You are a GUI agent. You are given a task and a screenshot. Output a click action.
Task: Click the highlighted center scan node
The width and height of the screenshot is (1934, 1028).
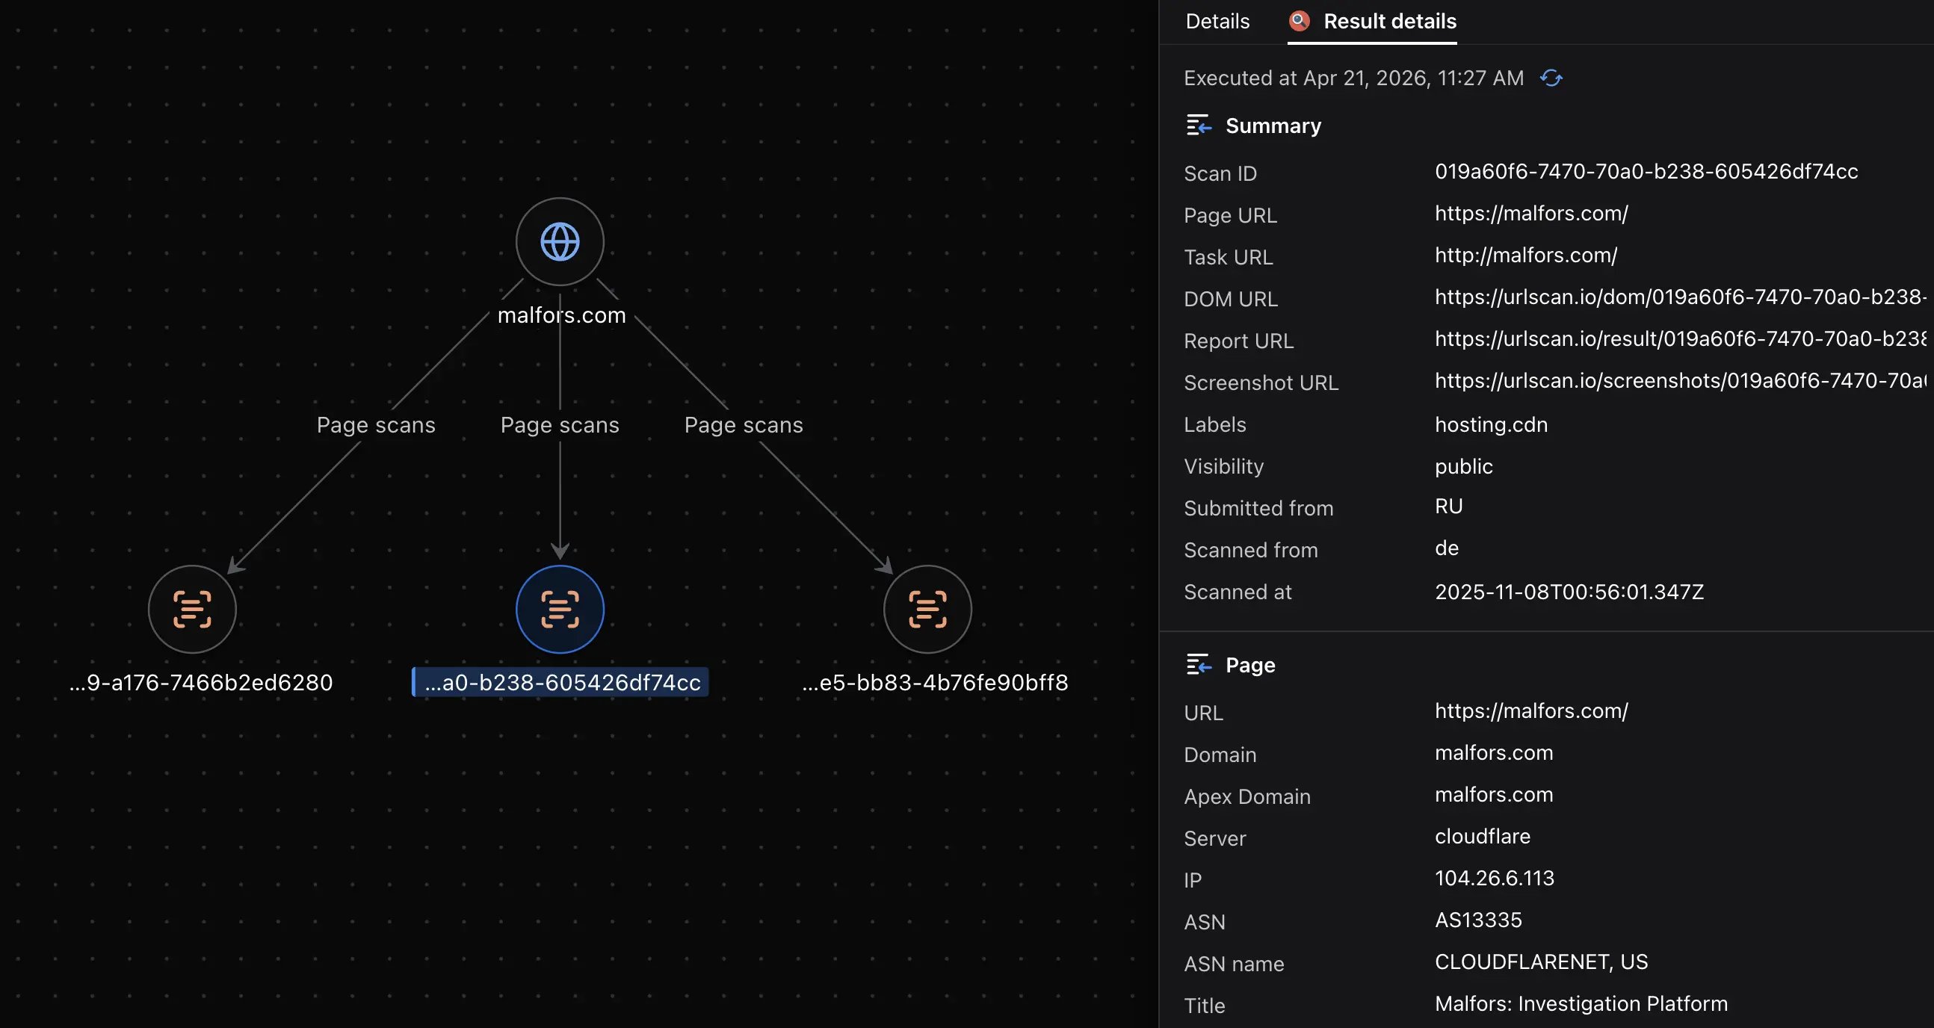[559, 610]
